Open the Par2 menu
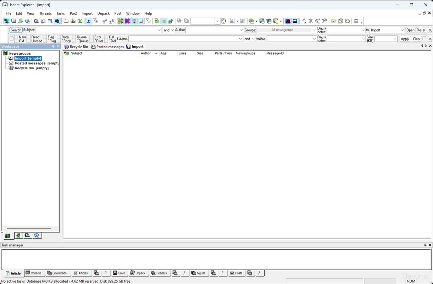 coord(73,13)
